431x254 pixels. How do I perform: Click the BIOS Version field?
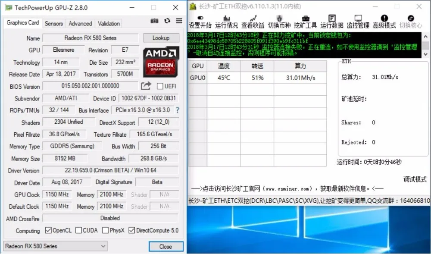[91, 86]
